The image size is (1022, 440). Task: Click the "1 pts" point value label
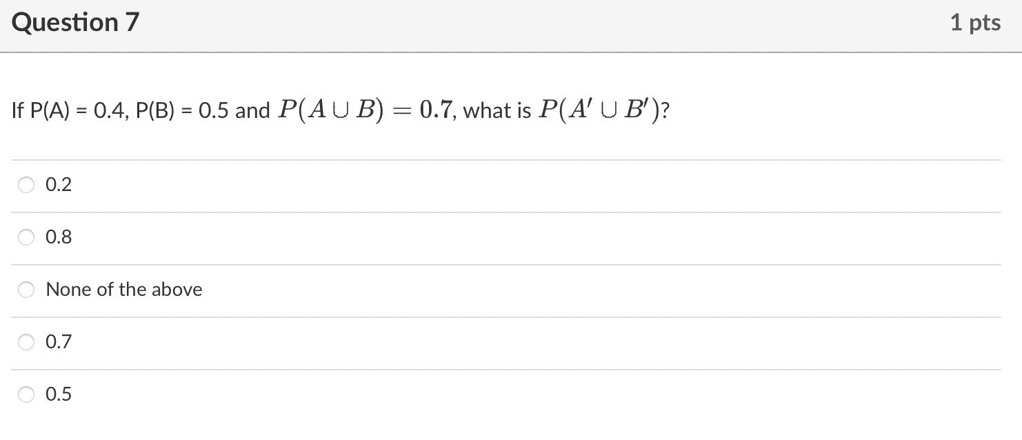pos(976,21)
